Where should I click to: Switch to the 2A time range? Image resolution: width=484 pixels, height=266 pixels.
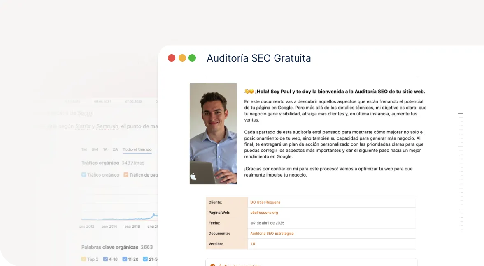(115, 149)
